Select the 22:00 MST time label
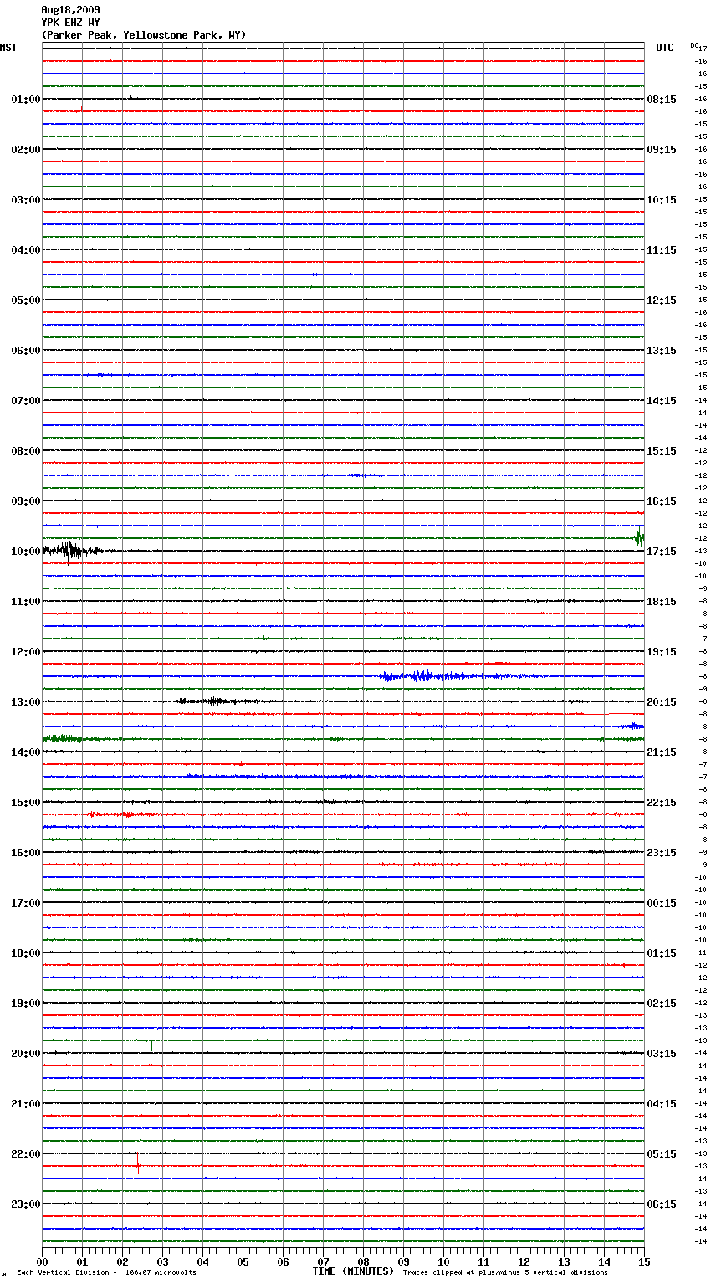The width and height of the screenshot is (711, 1284). (26, 1154)
